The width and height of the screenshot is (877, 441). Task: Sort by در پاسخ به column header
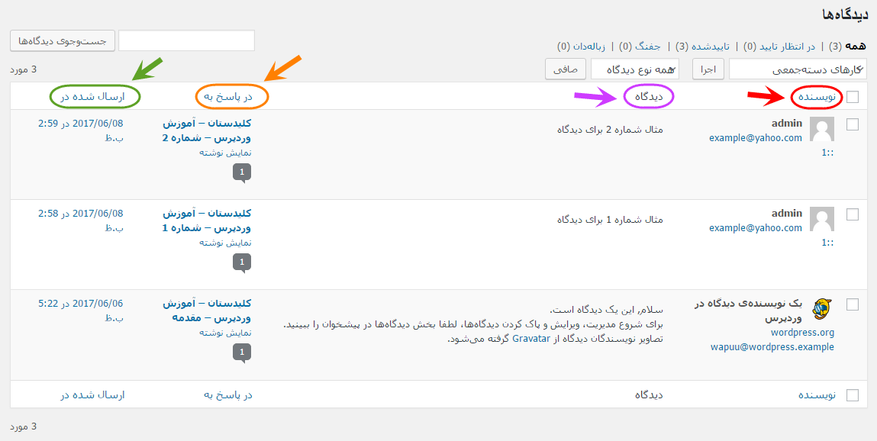click(x=227, y=97)
